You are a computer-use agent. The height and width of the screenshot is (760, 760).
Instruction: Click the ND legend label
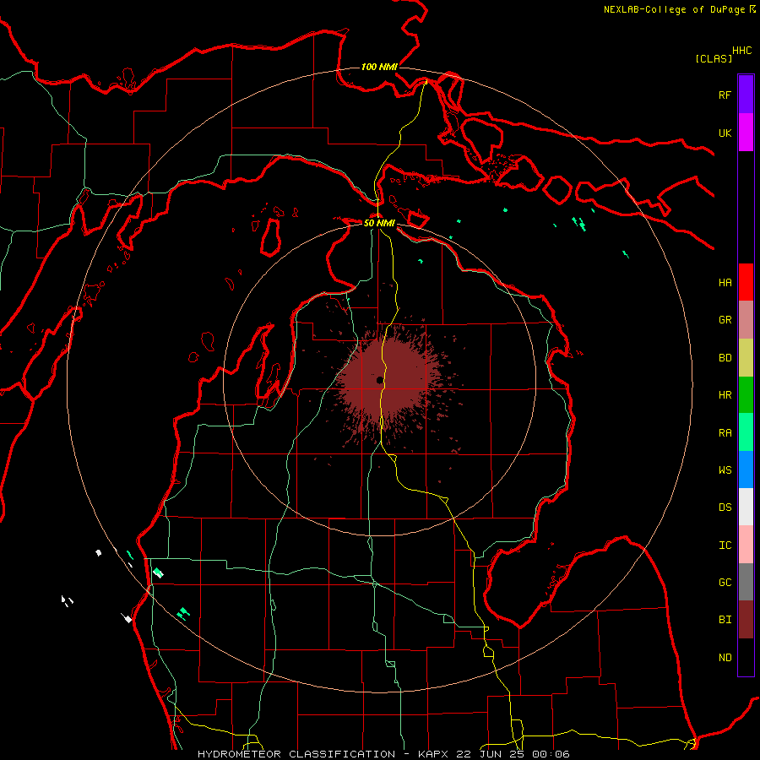pyautogui.click(x=725, y=658)
